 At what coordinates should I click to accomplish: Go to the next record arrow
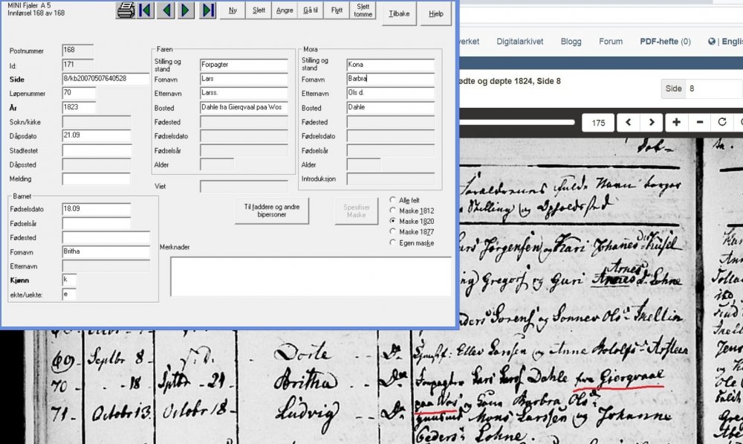(186, 10)
